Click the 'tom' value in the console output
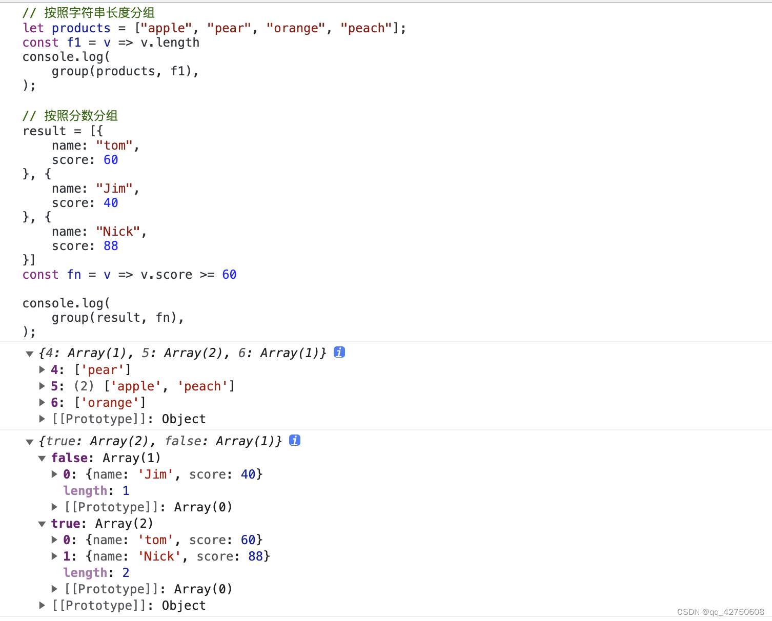Image resolution: width=772 pixels, height=621 pixels. pos(156,540)
